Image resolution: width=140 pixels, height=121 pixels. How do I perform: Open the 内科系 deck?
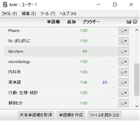tap(15, 72)
